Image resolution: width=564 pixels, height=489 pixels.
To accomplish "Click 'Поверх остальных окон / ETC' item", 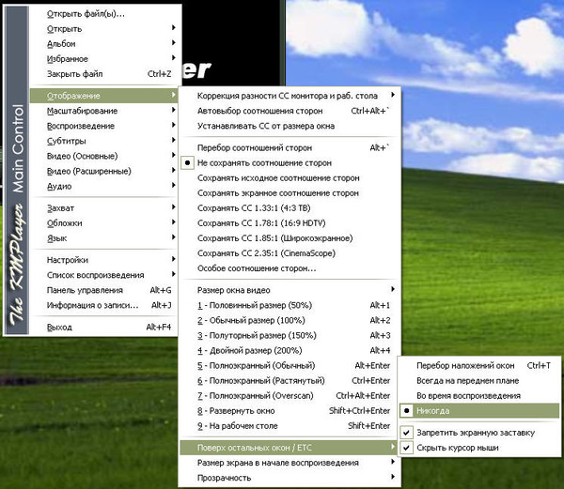I will coord(290,448).
